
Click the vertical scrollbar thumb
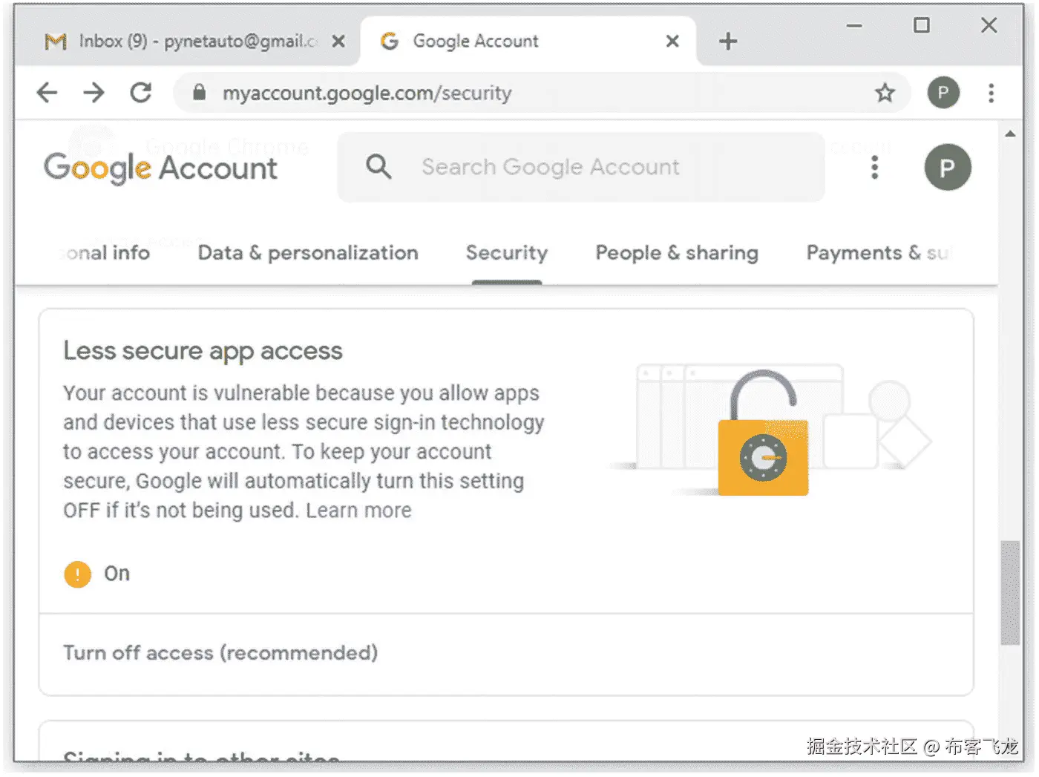1009,592
